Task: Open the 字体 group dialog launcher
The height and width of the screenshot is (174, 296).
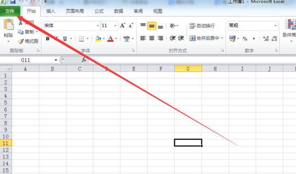Action: [x=133, y=51]
